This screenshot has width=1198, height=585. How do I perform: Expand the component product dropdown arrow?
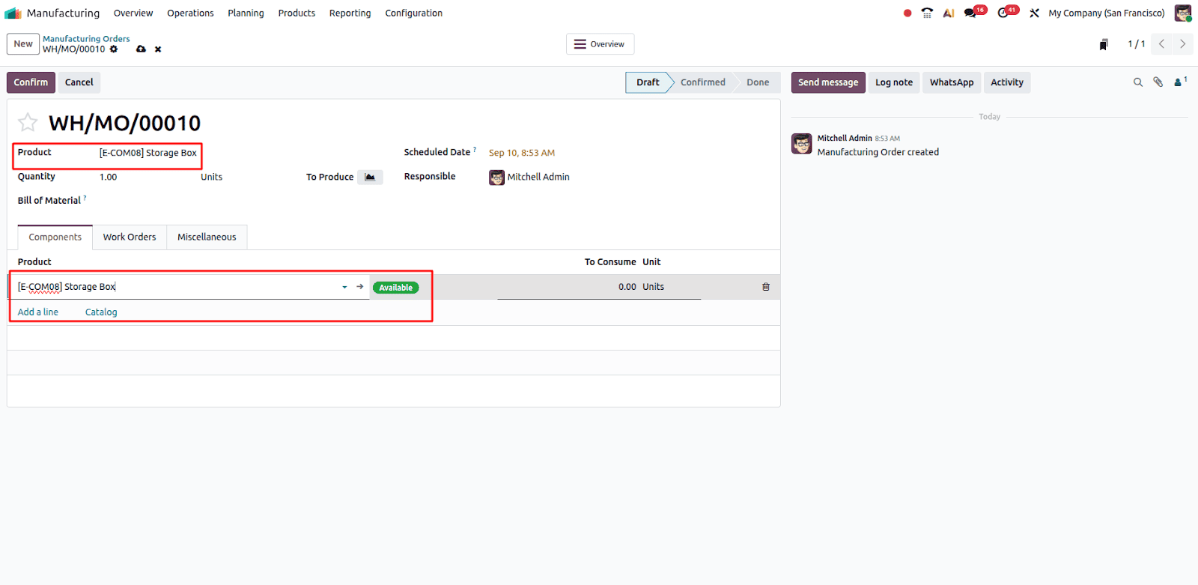point(344,287)
